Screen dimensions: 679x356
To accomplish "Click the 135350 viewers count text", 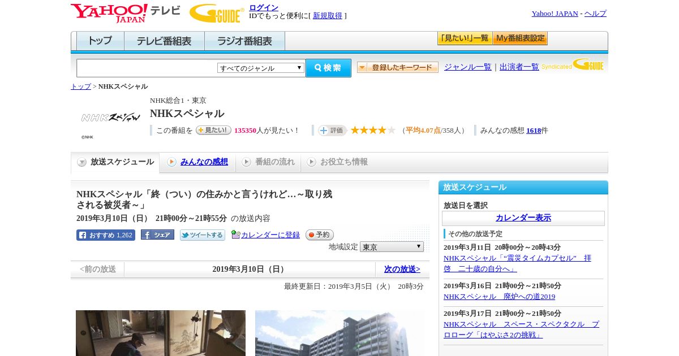I will (245, 131).
